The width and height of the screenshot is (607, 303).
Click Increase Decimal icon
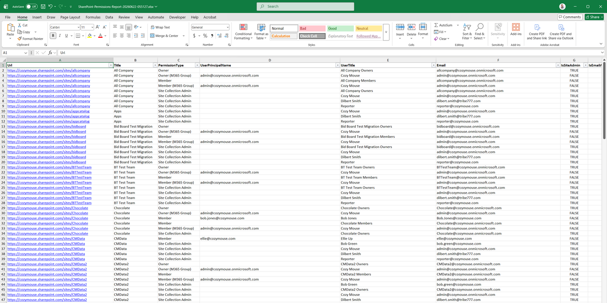pyautogui.click(x=219, y=36)
